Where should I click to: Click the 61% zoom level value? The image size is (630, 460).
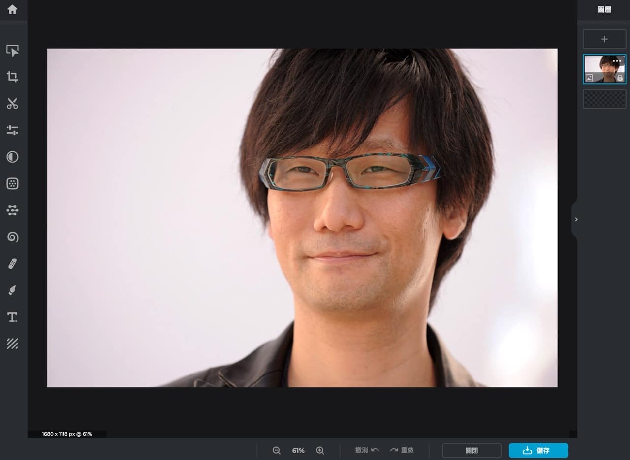298,450
